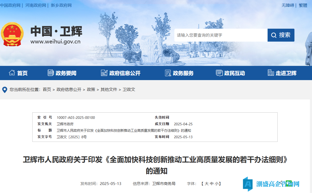
Task: Enable 无障碍 accessibility mode
Action: click(x=287, y=5)
